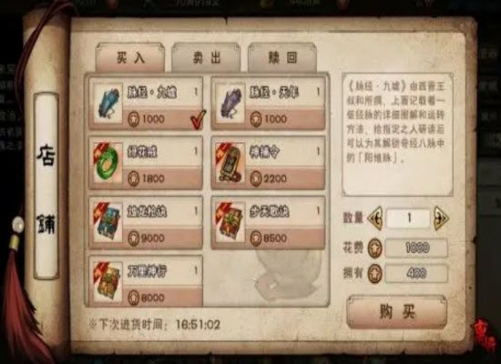Select the 脉经·天冲 purple scroll icon
This screenshot has width=501, height=364.
(x=230, y=103)
